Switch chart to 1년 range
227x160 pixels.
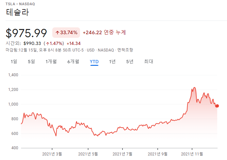point(112,62)
